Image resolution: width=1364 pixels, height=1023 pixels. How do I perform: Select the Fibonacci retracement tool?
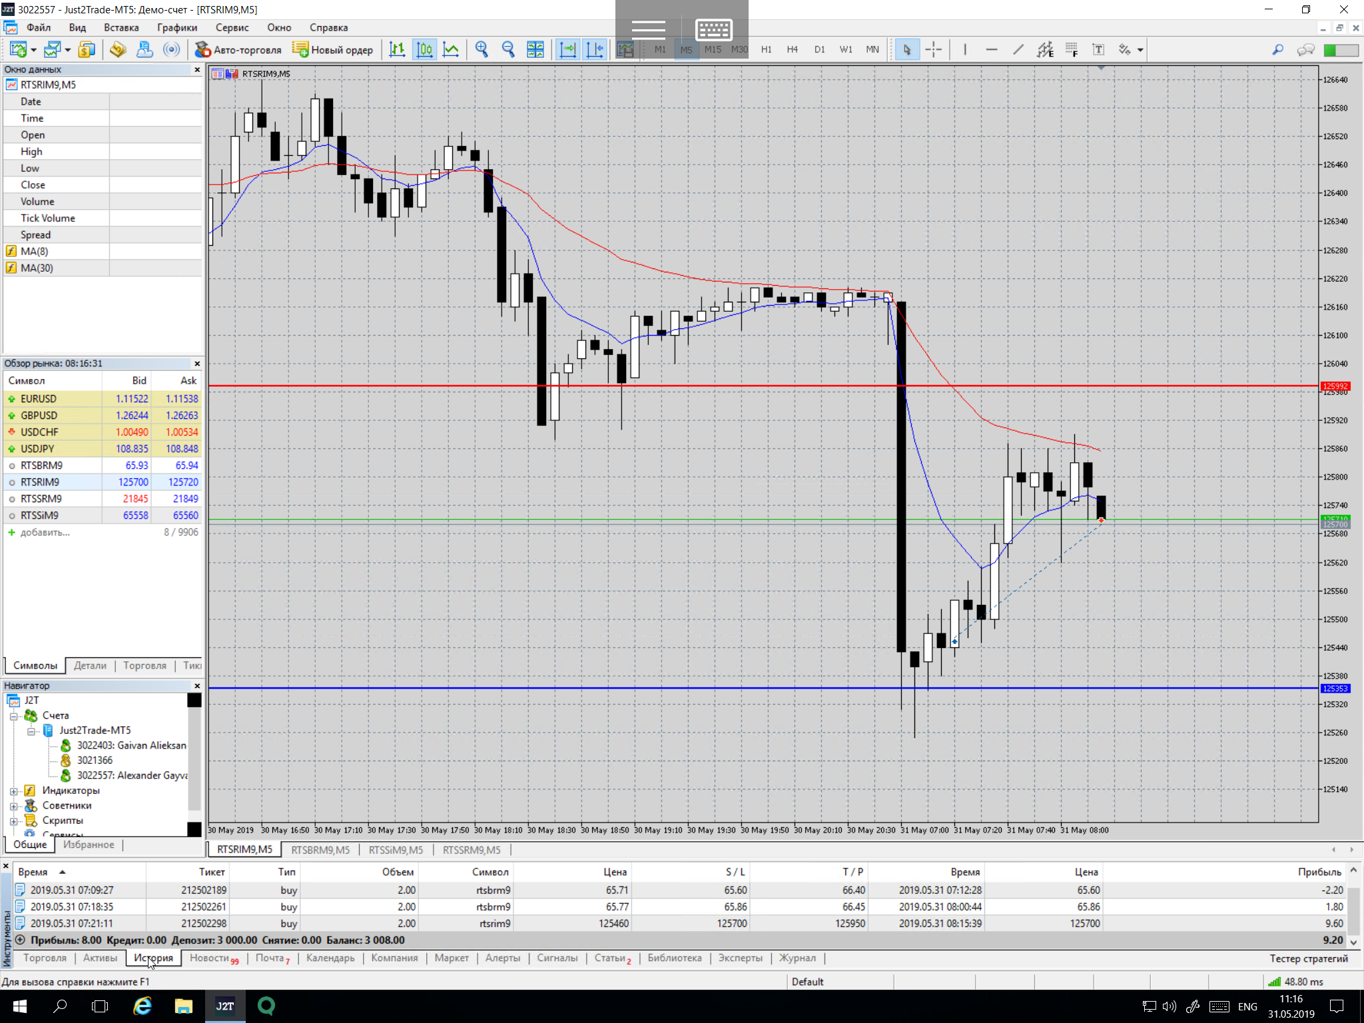tap(1072, 49)
